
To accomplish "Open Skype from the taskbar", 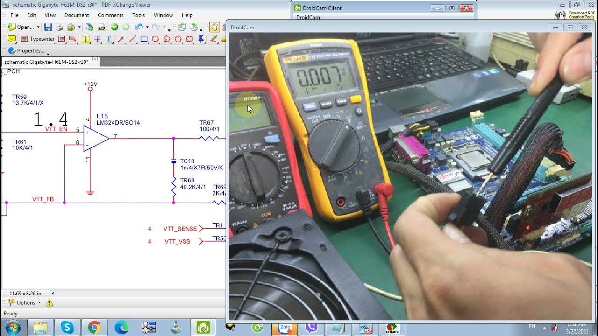I will click(x=67, y=328).
